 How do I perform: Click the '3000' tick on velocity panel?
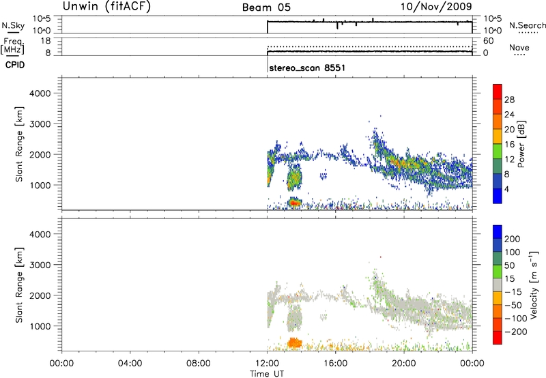point(40,265)
